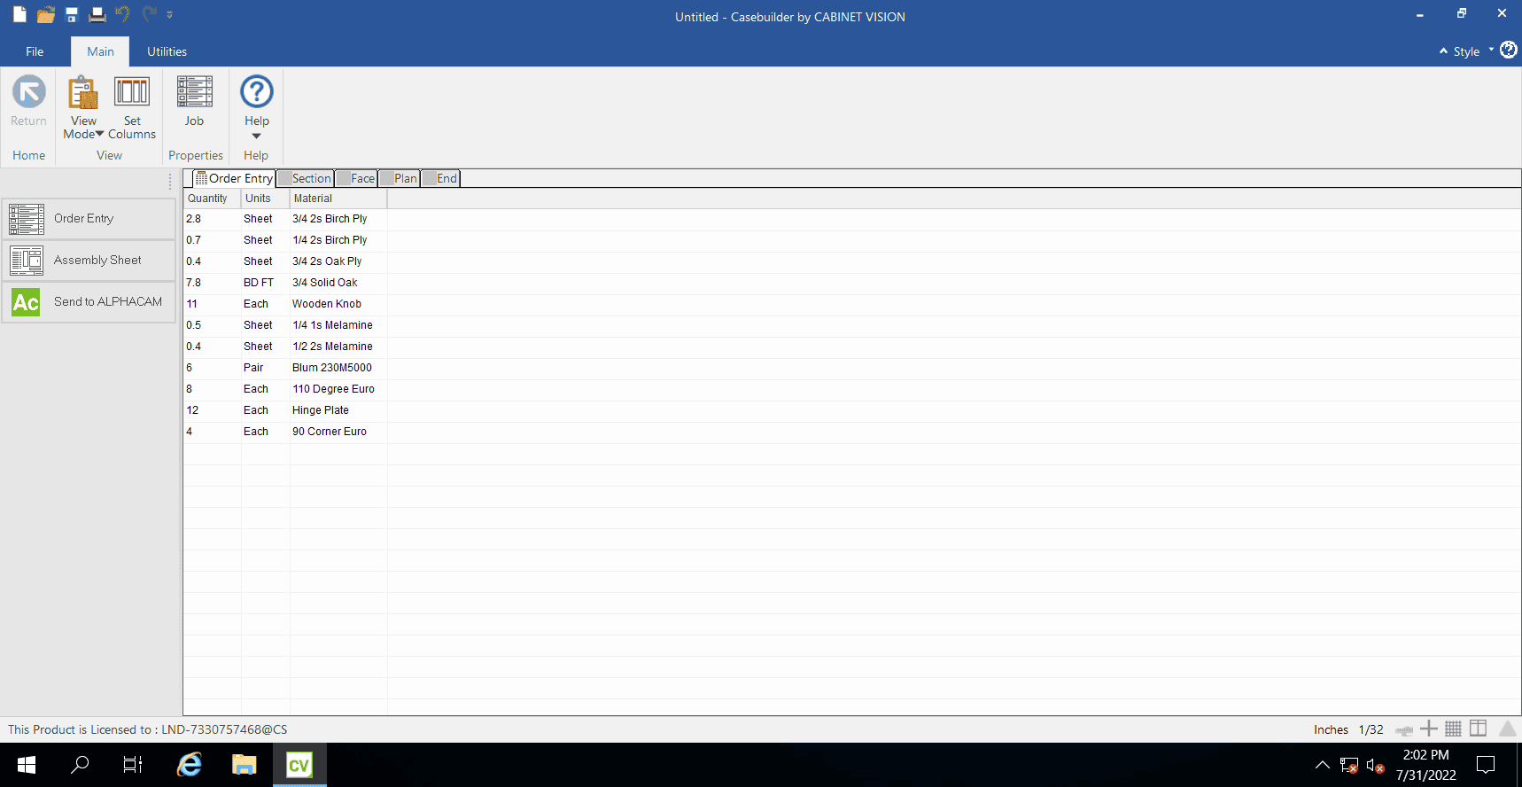Click the save disk icon in title bar
1522x787 pixels.
(72, 14)
